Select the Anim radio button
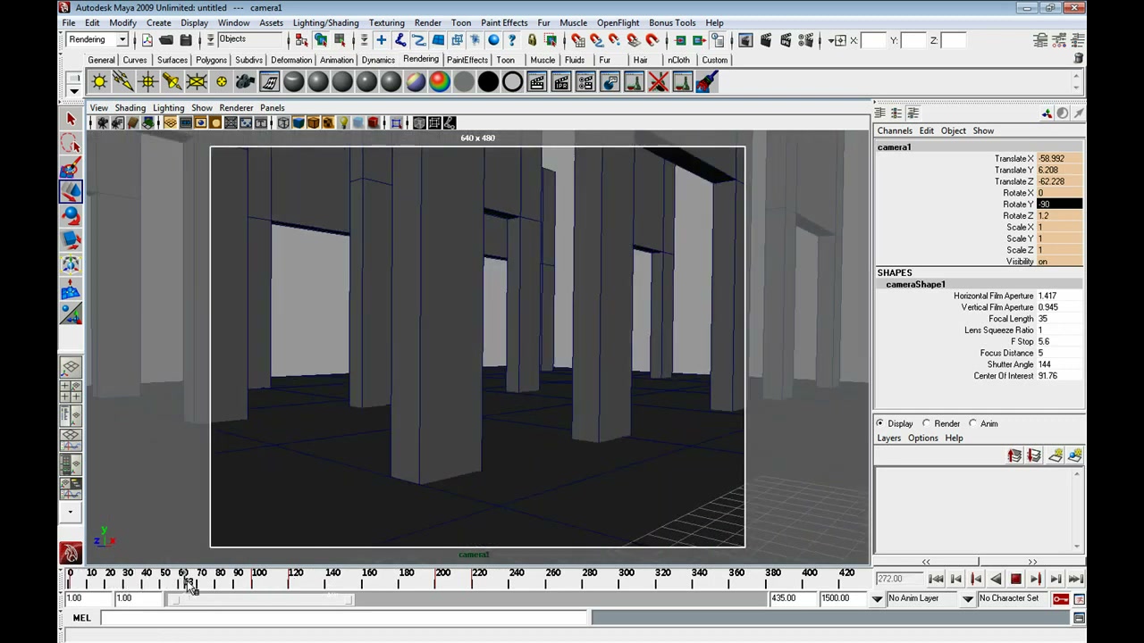Viewport: 1144px width, 643px height. coord(973,423)
